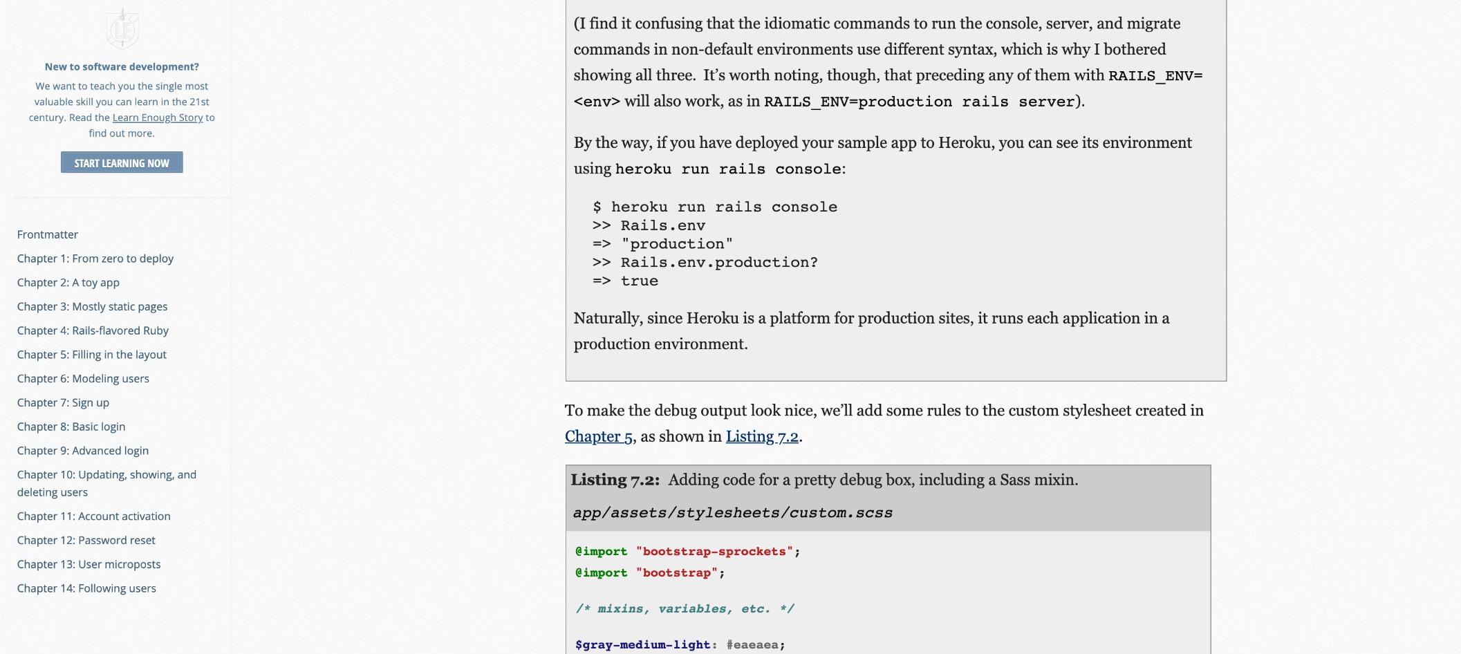This screenshot has width=1461, height=654.
Task: Click the Learn Enough shield logo
Action: [x=122, y=28]
